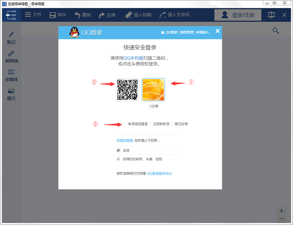Click the presentation mode icon
This screenshot has width=293, height=225.
pos(271,15)
